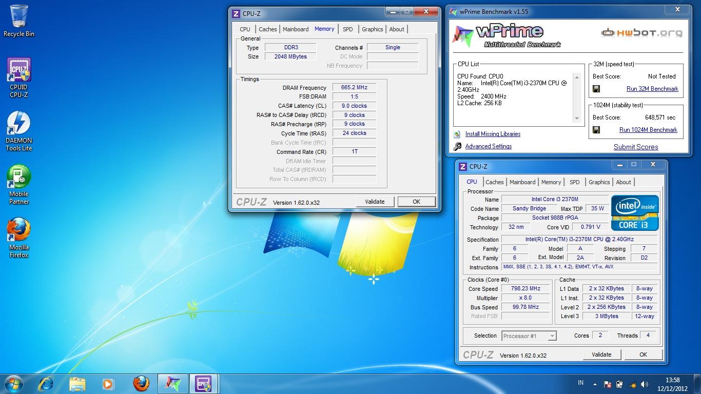701x394 pixels.
Task: Open the Windows Start menu
Action: point(13,383)
